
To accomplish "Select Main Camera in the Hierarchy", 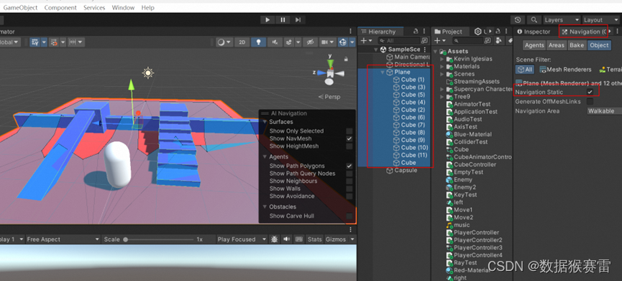I will tap(408, 57).
